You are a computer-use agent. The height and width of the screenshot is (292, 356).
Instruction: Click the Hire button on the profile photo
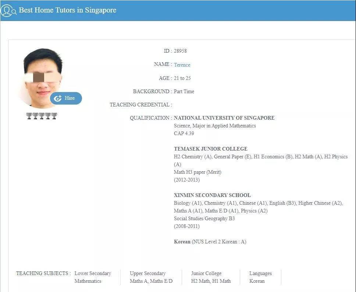(x=66, y=98)
